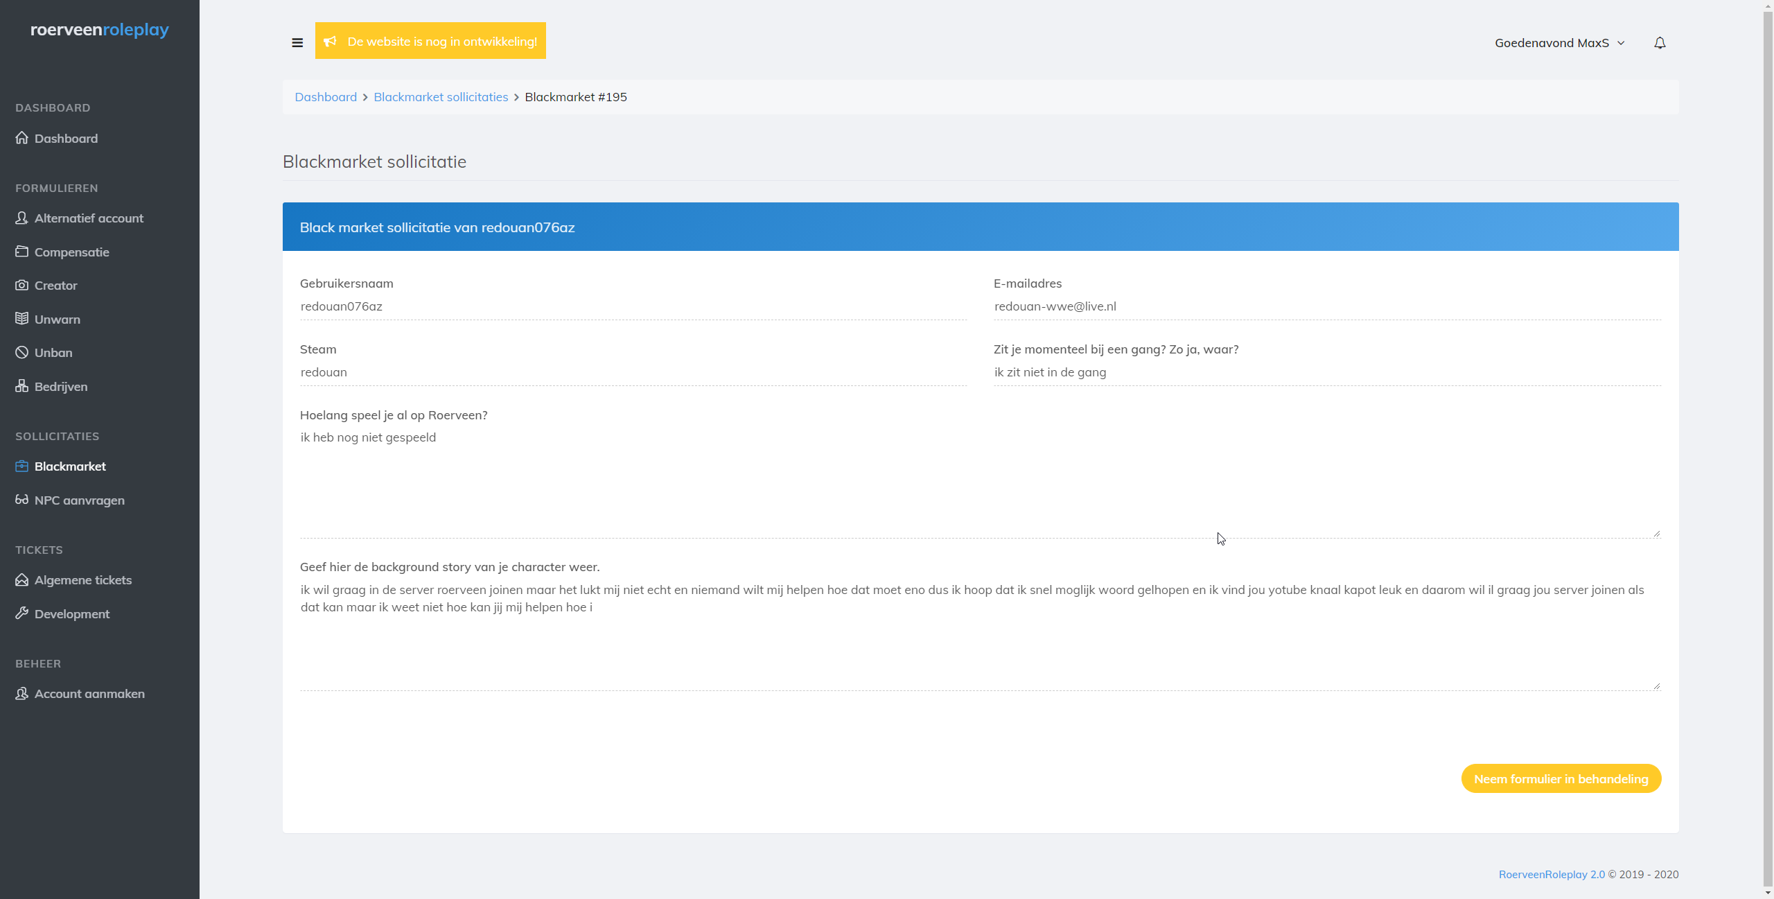Open Compensatie in the sidebar menu
The image size is (1774, 899).
[72, 252]
